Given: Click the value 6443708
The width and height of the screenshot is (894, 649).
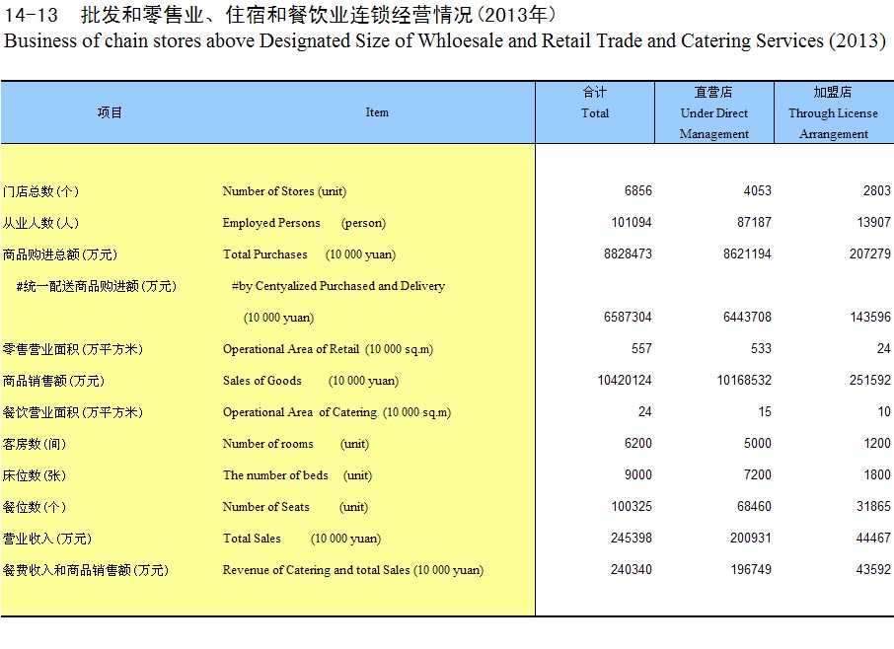Looking at the screenshot, I should [747, 317].
